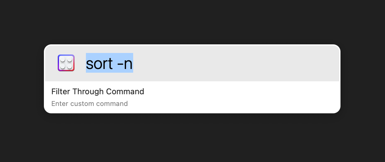
Task: Click the highlighted "sort -n" text
Action: tap(109, 63)
